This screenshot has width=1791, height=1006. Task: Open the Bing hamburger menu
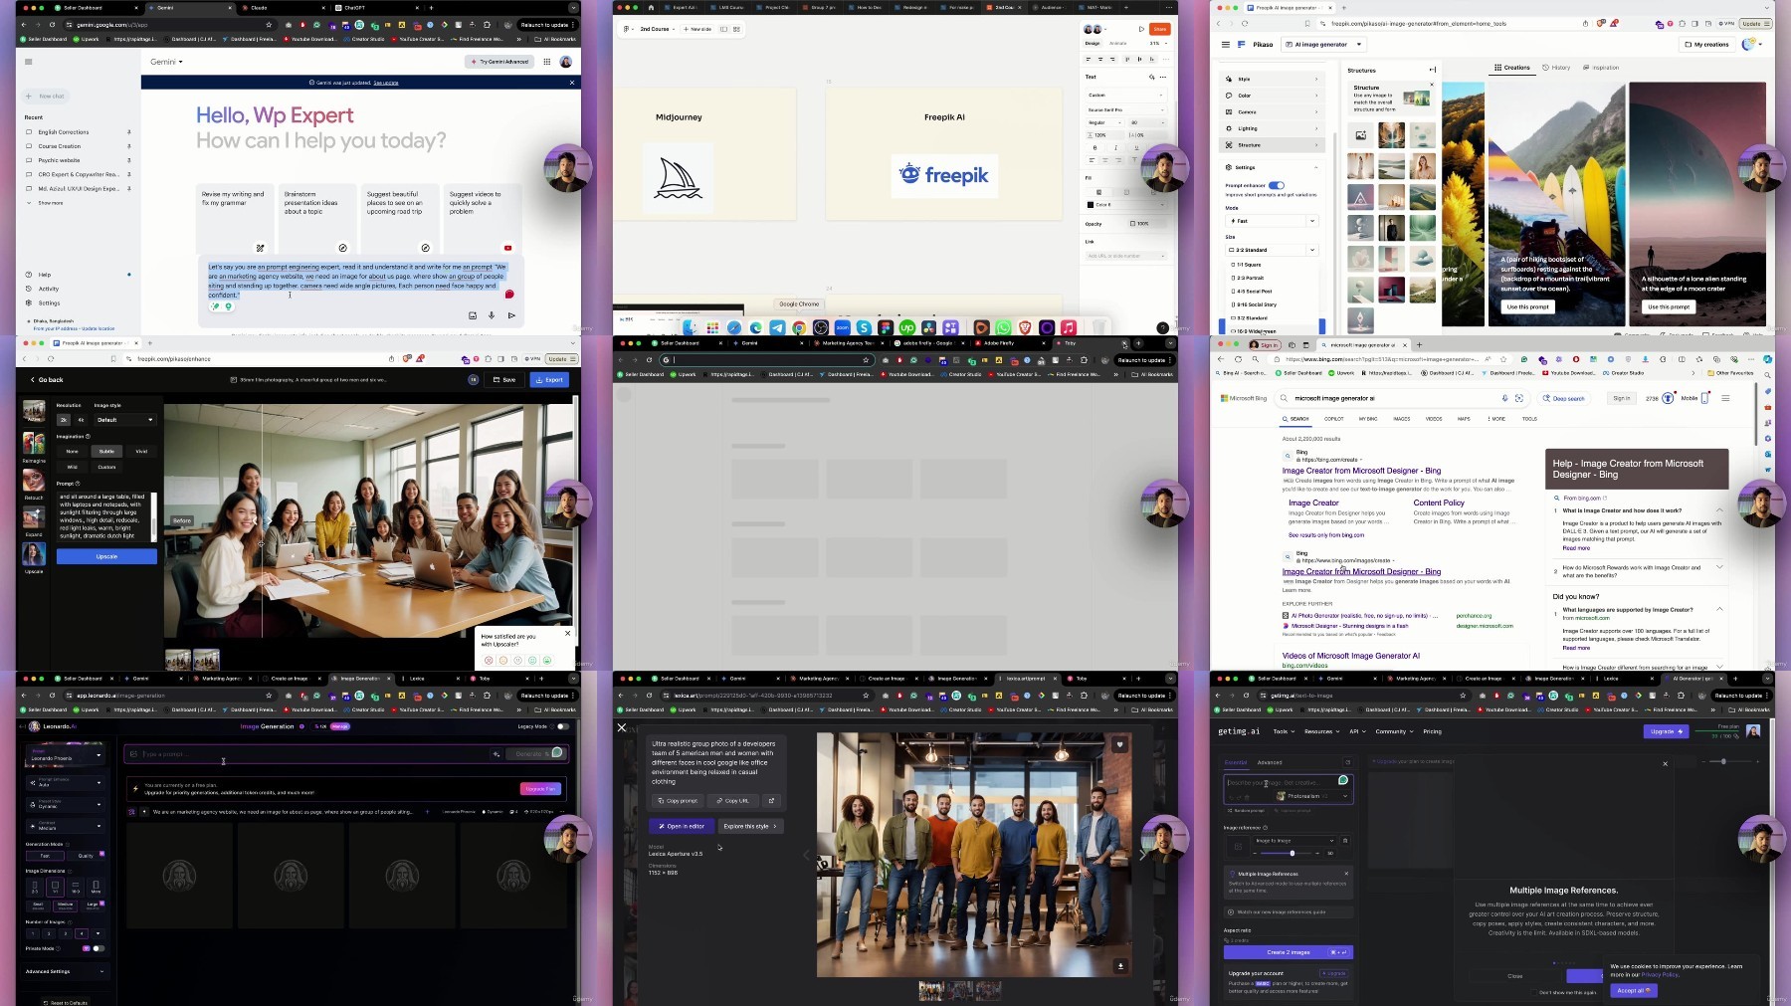click(1725, 398)
